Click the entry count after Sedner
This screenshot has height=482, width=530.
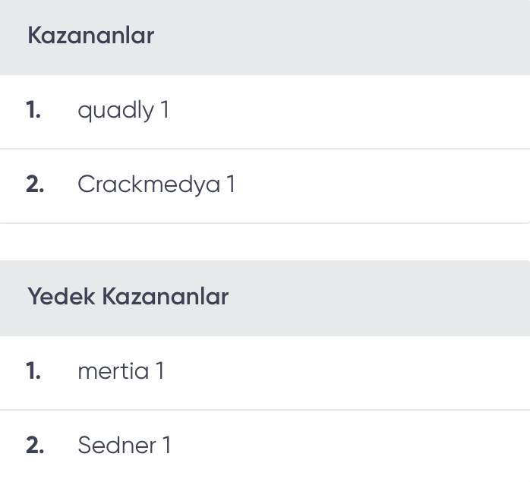166,445
